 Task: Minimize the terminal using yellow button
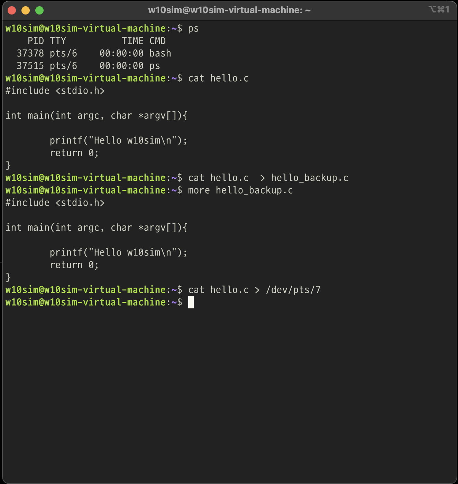tap(26, 10)
